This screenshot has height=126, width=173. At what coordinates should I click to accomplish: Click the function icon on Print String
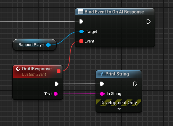point(102,74)
